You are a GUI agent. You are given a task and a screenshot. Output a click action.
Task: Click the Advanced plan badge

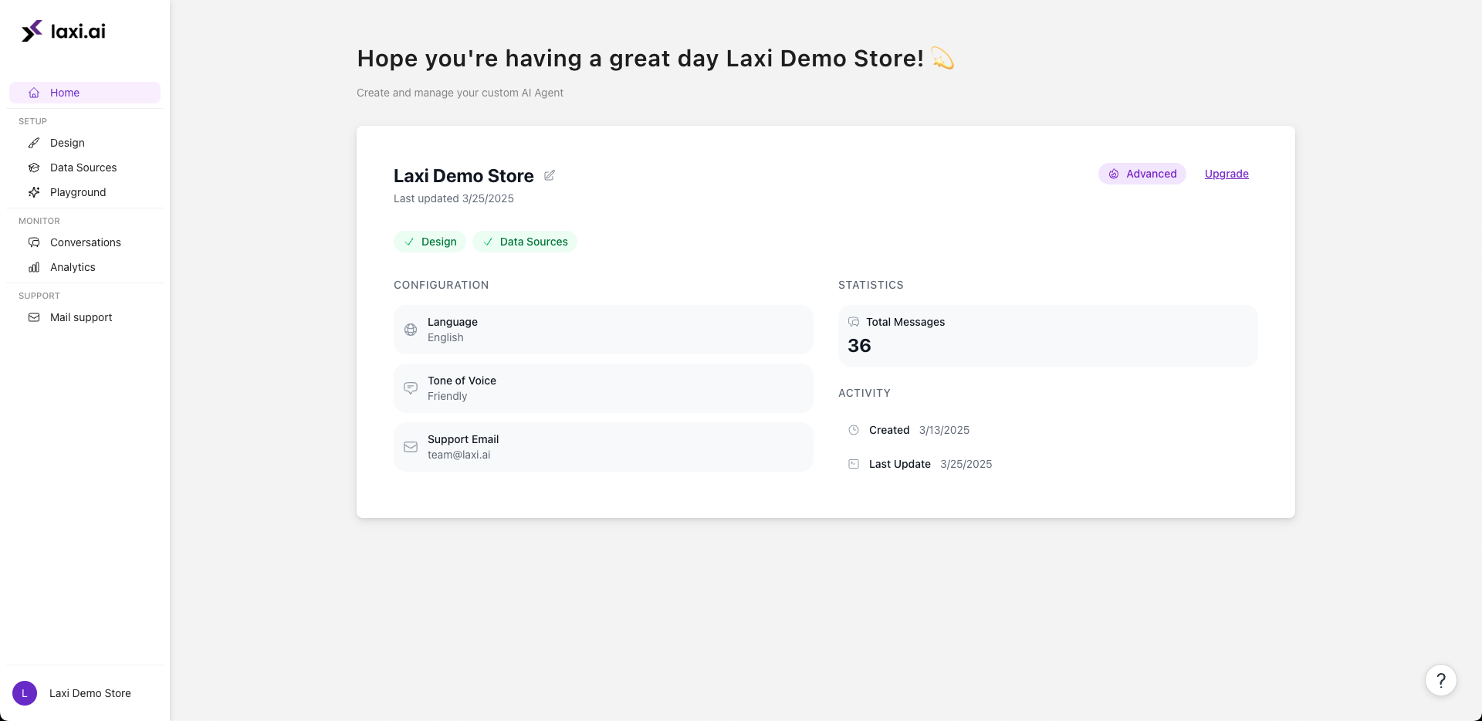coord(1142,174)
